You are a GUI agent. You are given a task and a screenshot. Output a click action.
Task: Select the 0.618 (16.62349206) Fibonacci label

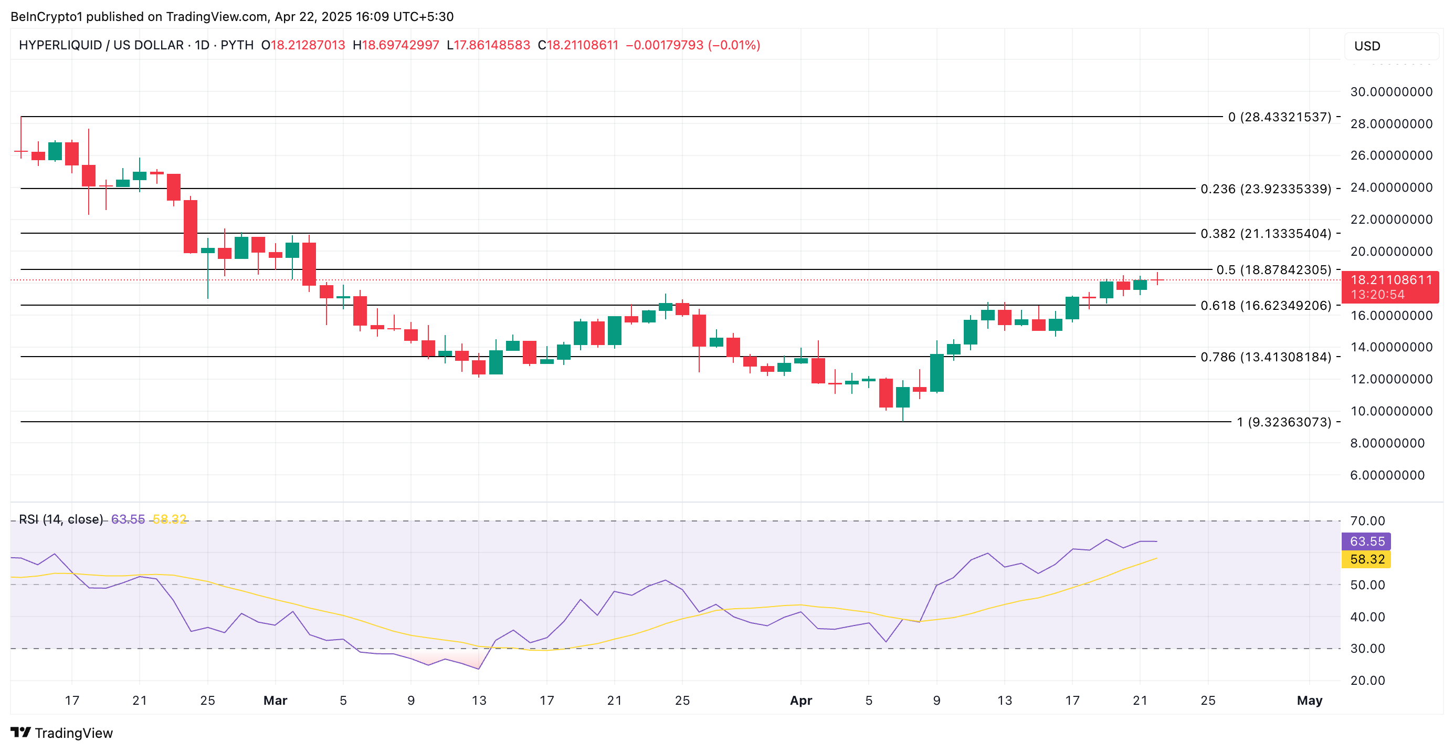coord(1266,306)
